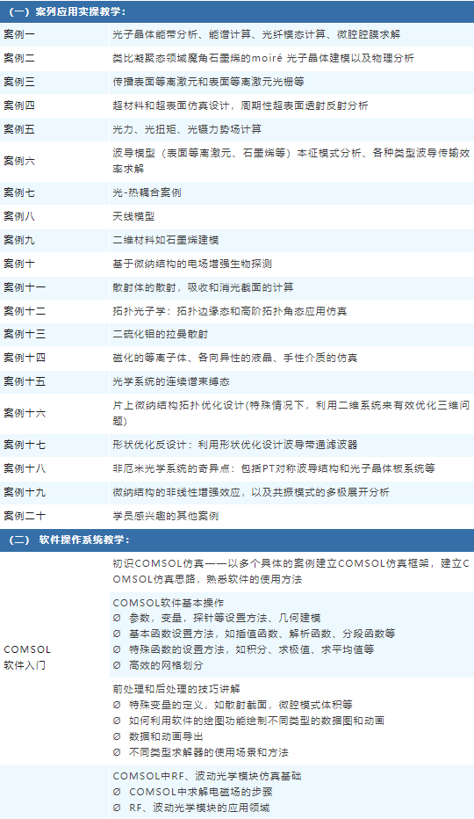Select the 案例二 moiré 光子晶体 description
The width and height of the screenshot is (474, 819).
(263, 58)
